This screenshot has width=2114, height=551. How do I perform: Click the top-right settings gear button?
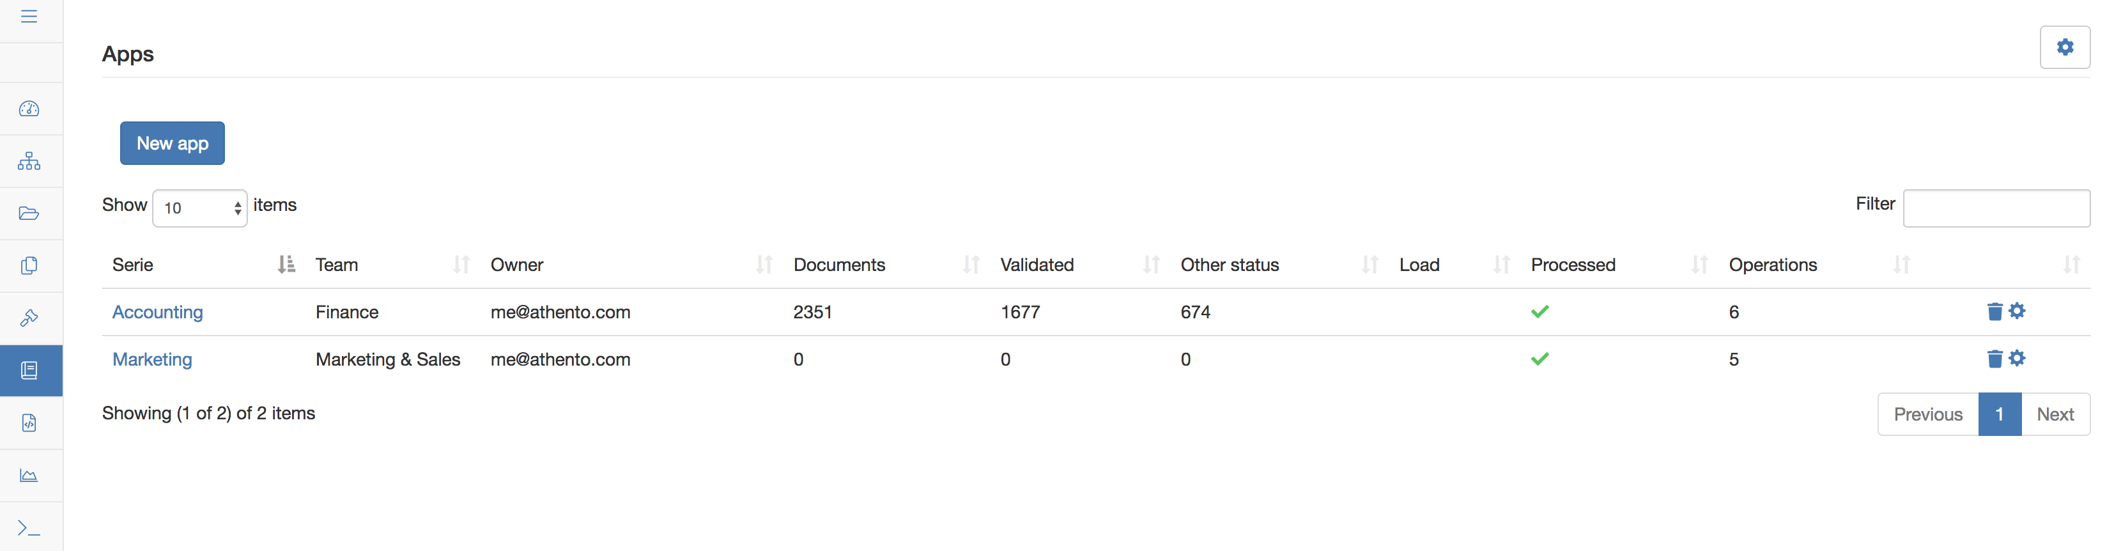click(2065, 48)
